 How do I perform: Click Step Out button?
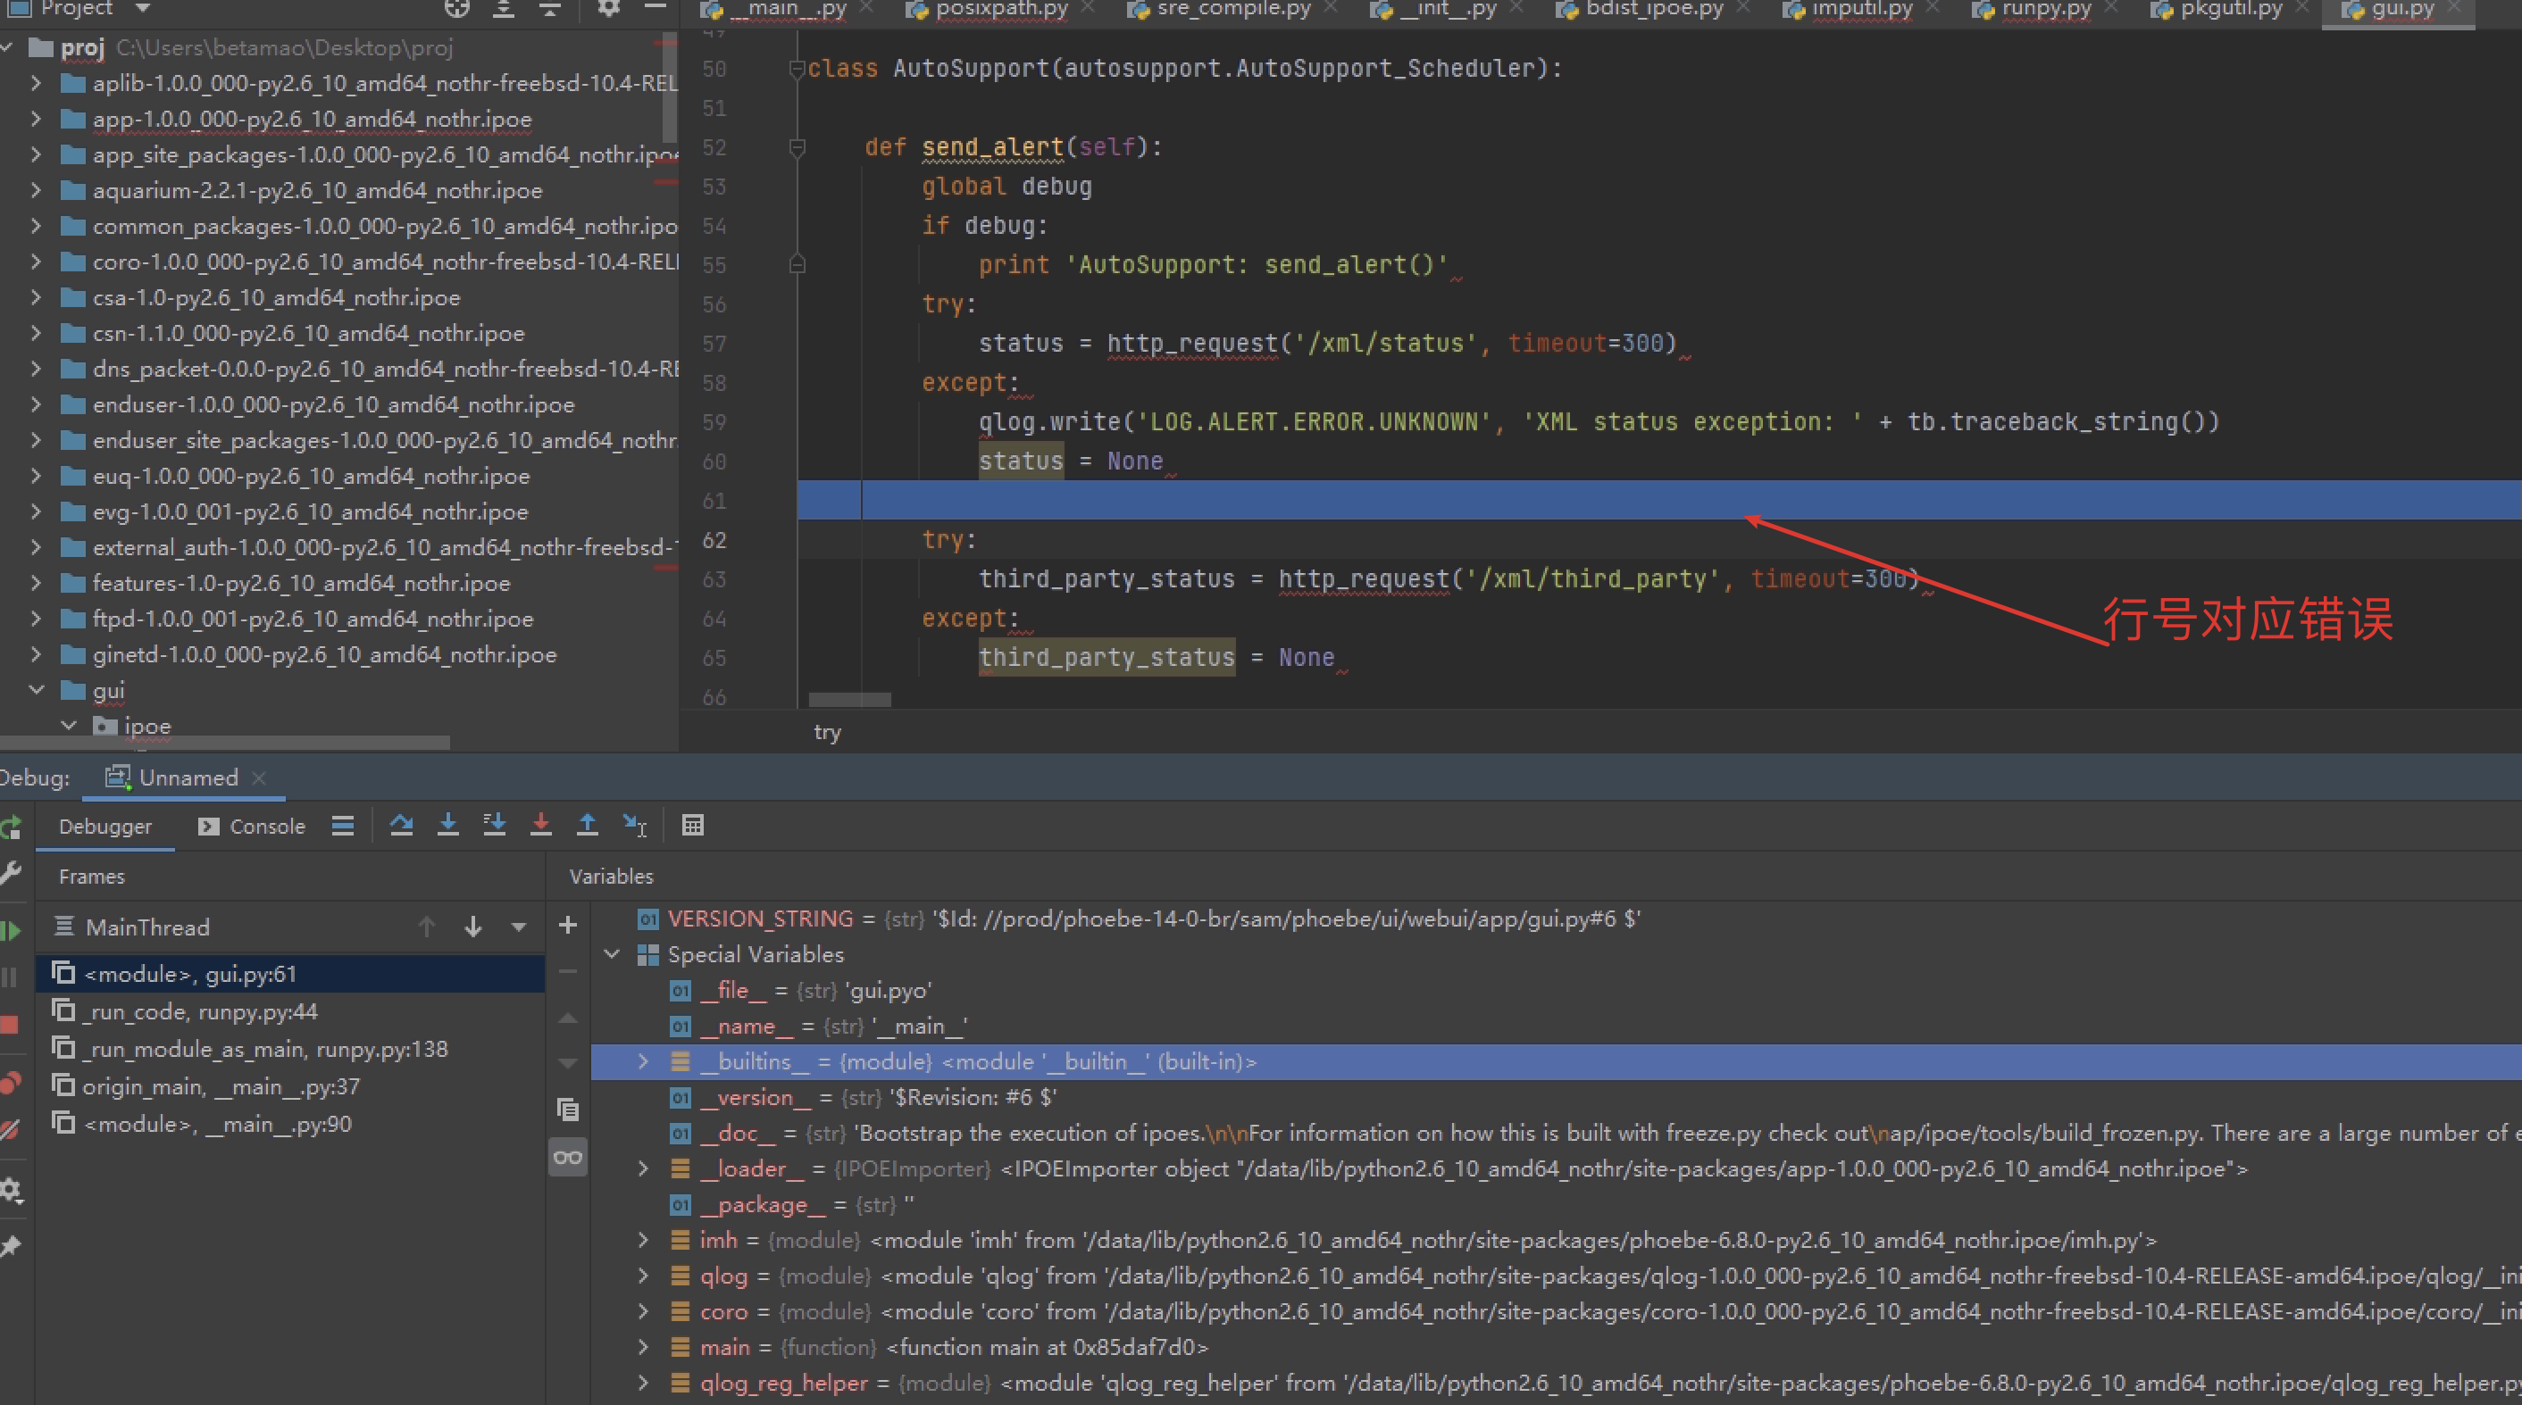pyautogui.click(x=588, y=825)
